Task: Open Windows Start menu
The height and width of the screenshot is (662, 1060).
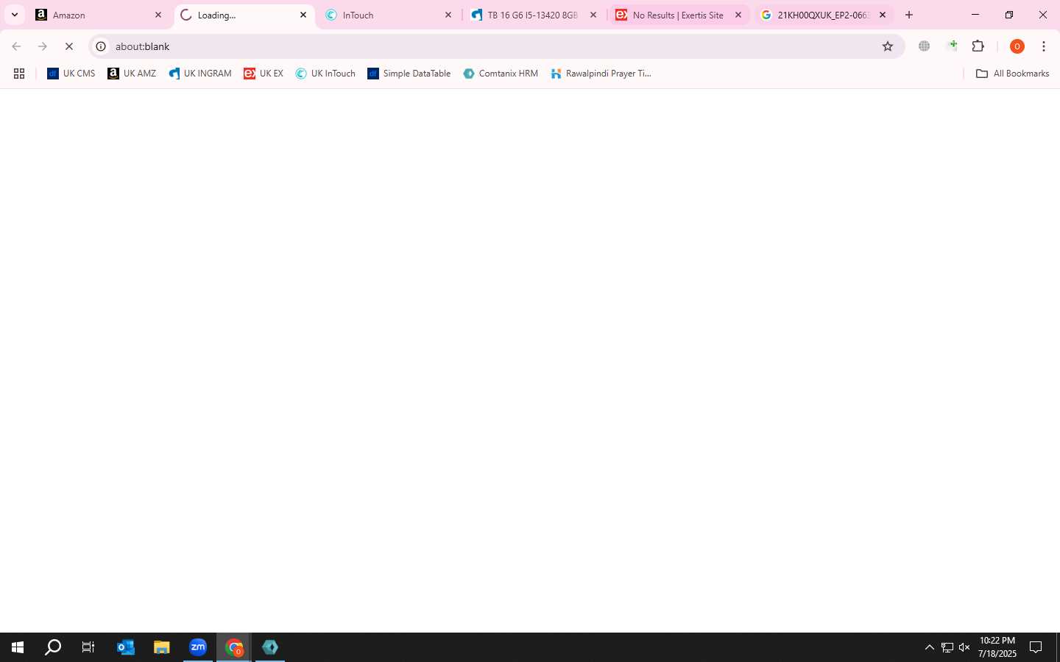Action: 18,647
